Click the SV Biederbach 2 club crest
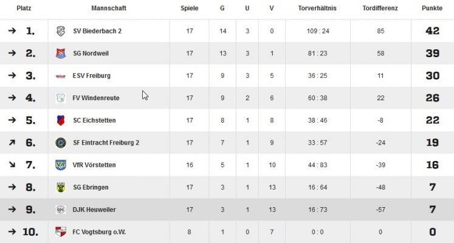The height and width of the screenshot is (243, 454). click(61, 31)
